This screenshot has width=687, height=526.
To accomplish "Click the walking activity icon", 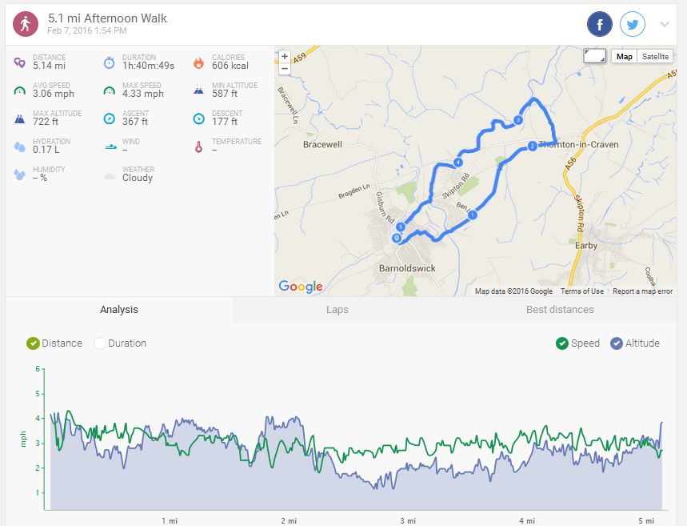I will 25,24.
